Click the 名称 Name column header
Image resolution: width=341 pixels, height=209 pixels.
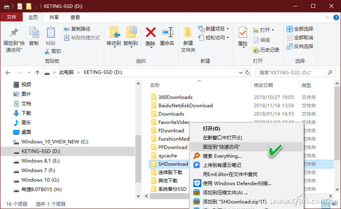click(155, 85)
